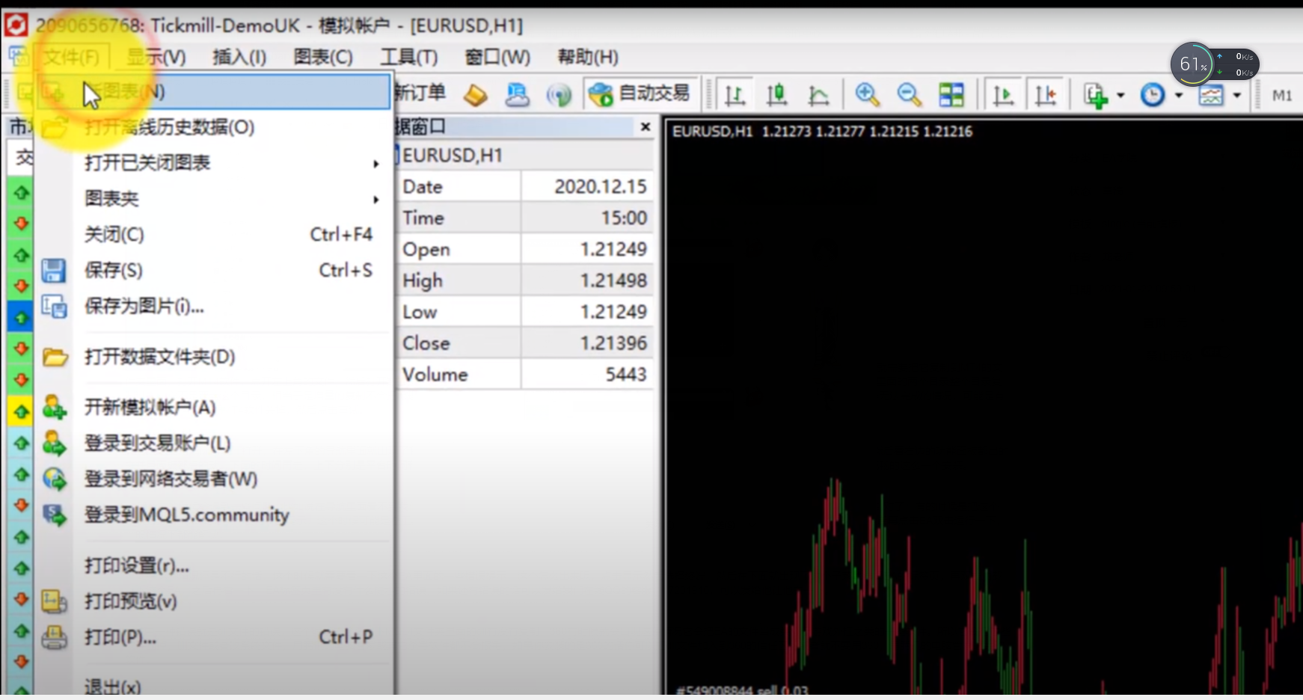The width and height of the screenshot is (1303, 700).
Task: Click the Date value 2020.12.15
Action: point(601,187)
